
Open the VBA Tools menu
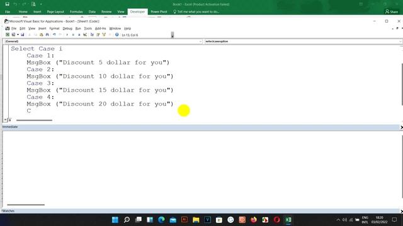point(88,28)
